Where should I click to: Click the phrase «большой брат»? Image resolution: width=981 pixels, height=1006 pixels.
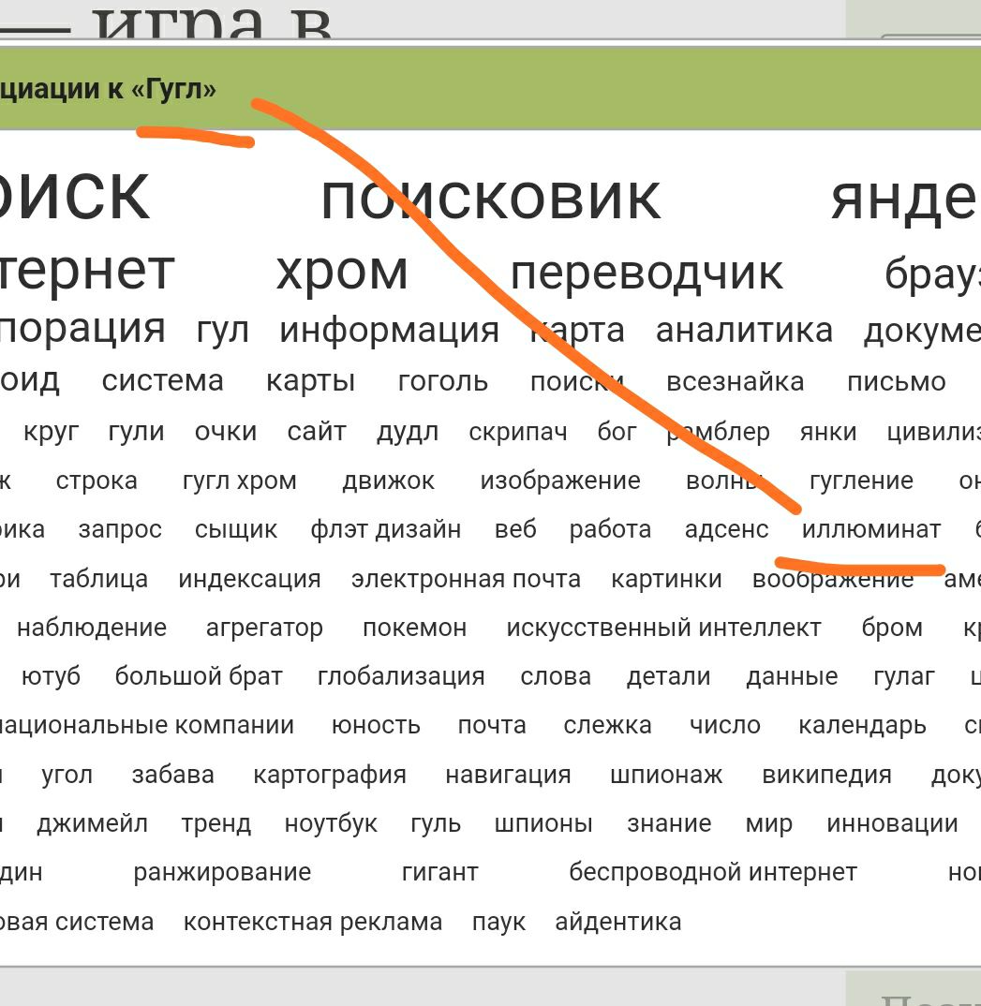click(199, 677)
